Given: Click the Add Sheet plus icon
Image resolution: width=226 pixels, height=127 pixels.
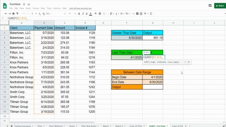Looking at the screenshot, I should point(7,126).
